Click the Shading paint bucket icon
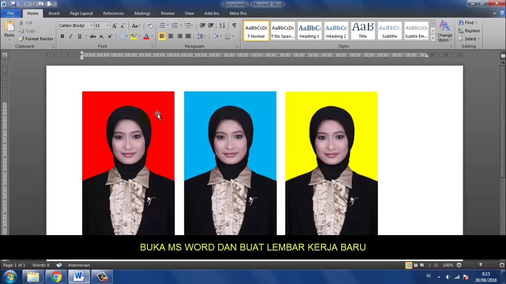 [x=215, y=36]
